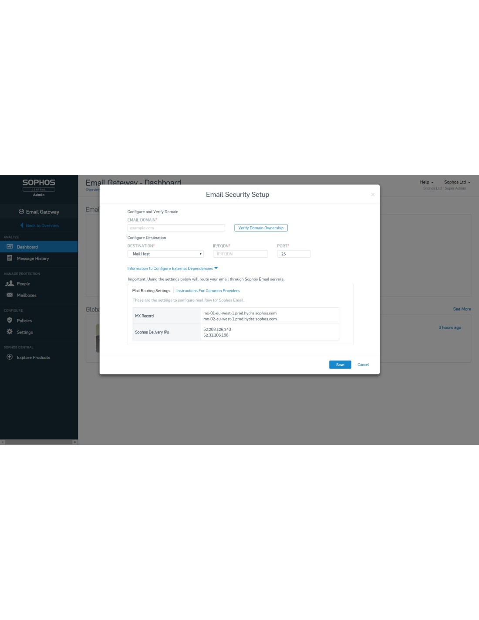The width and height of the screenshot is (479, 620).
Task: Click the Dashboard chart icon in sidebar
Action: pos(10,247)
